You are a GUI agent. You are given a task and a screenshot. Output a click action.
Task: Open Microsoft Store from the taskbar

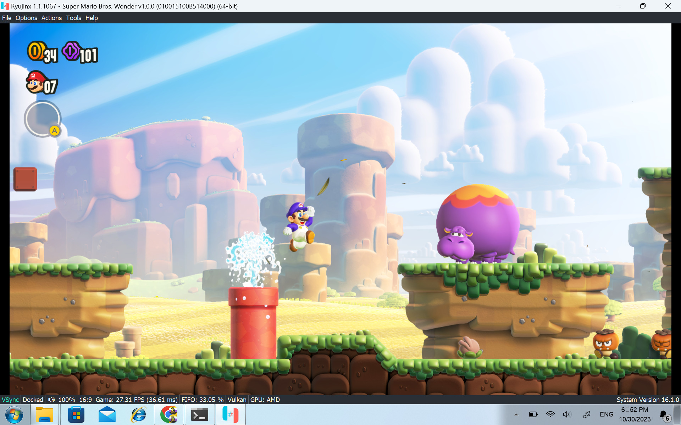76,414
